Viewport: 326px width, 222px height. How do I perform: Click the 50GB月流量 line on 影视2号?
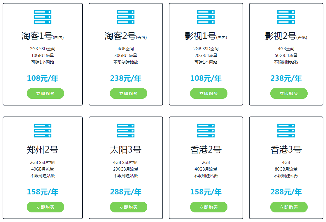click(x=286, y=55)
